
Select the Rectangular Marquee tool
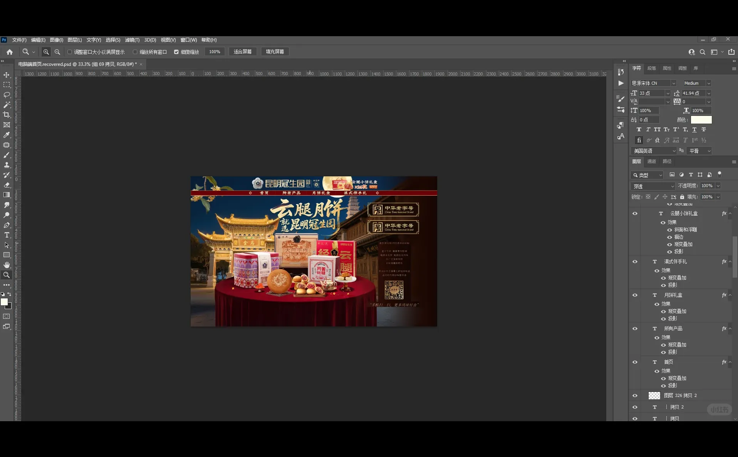[7, 85]
